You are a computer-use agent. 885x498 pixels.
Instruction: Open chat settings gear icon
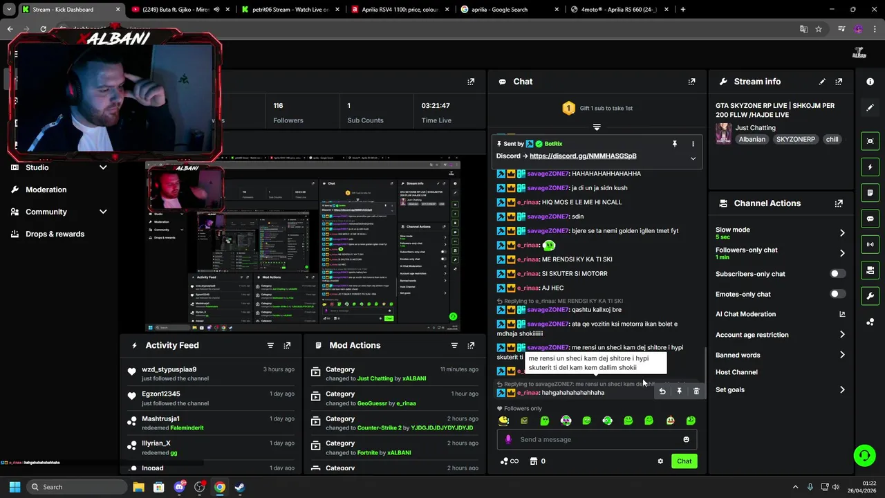pyautogui.click(x=660, y=461)
